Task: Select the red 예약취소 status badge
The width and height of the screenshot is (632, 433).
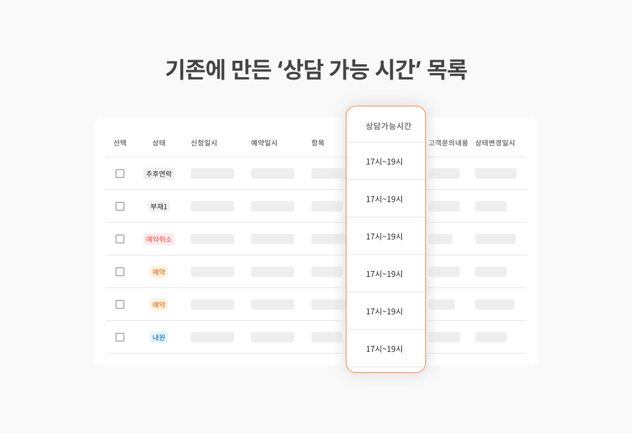Action: pos(159,239)
